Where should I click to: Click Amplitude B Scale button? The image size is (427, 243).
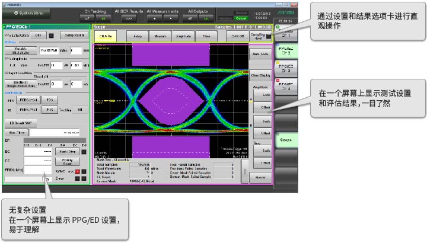[263, 121]
